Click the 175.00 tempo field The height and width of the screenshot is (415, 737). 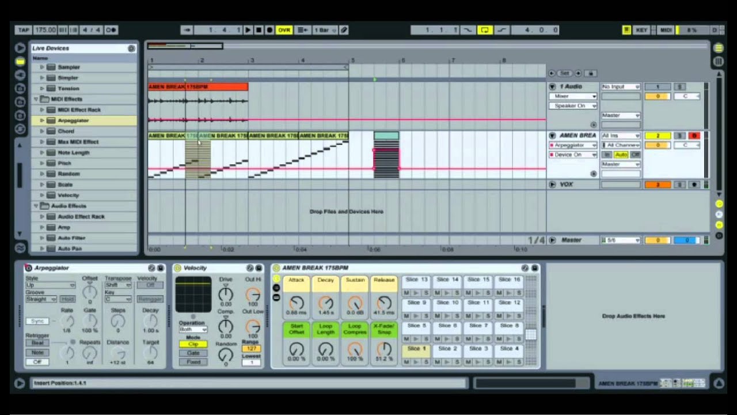(45, 30)
